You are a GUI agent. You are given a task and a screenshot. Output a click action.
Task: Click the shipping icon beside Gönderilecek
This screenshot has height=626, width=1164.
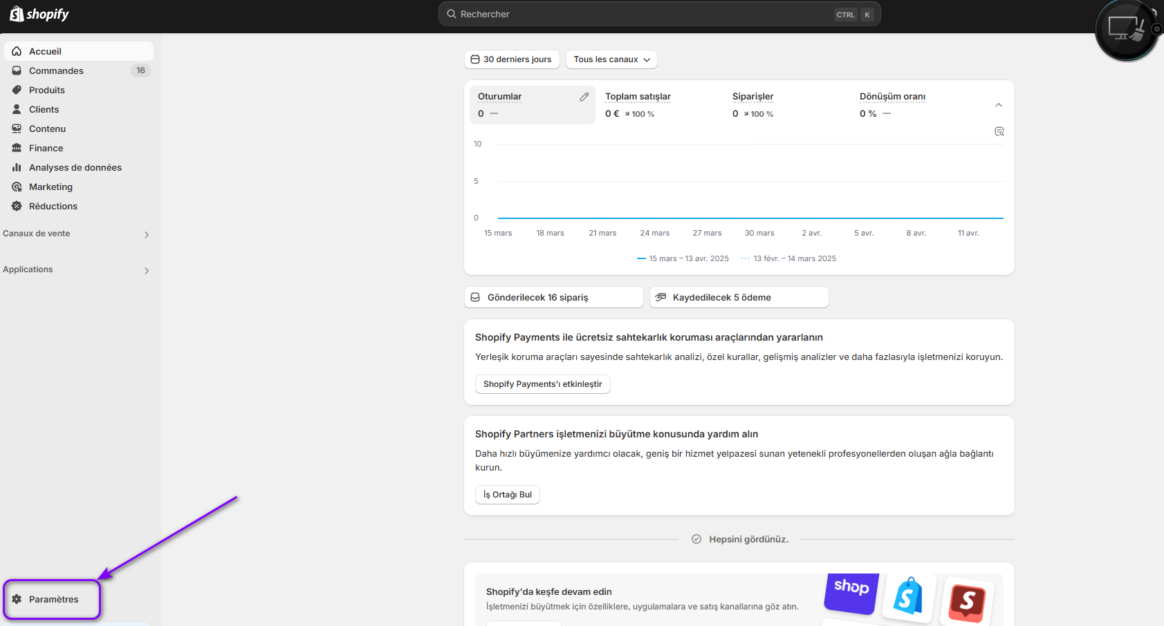(475, 297)
